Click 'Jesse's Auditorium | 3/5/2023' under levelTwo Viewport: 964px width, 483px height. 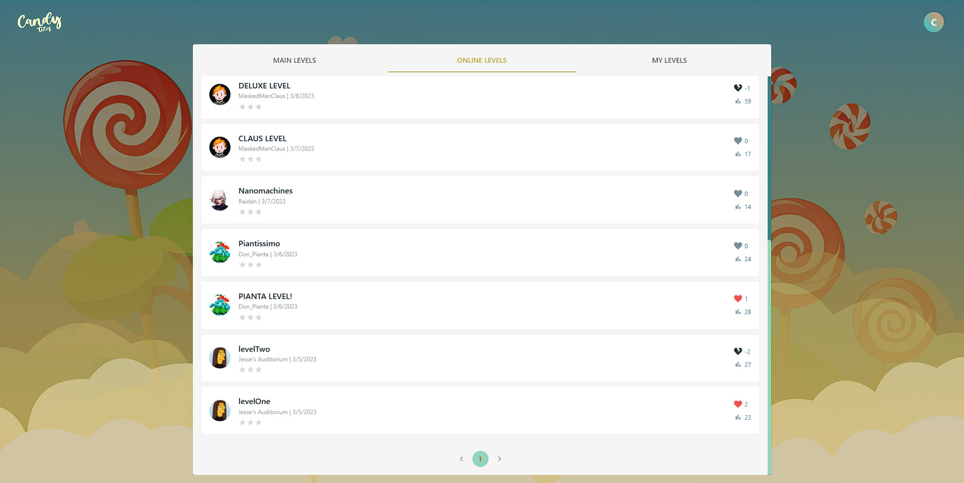tap(277, 359)
